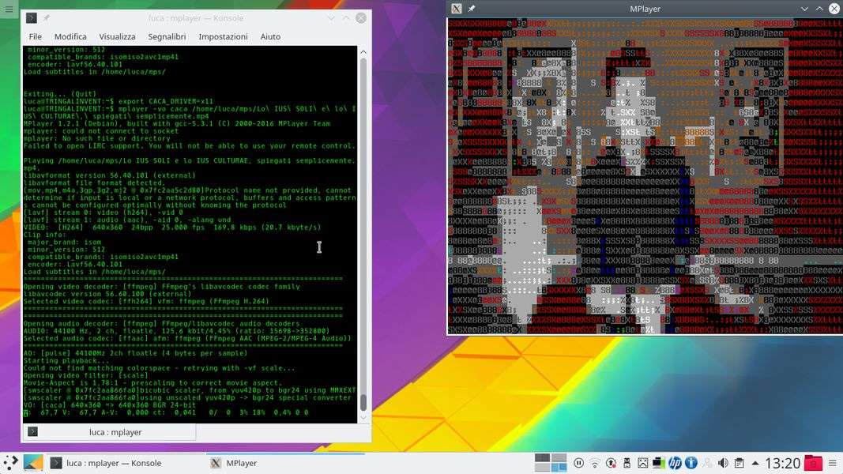Click the 'Starting playback...' terminal line
Screen dimensions: 843x474
coord(66,360)
